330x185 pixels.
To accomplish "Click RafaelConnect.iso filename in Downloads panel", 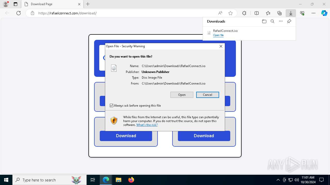I will [225, 31].
